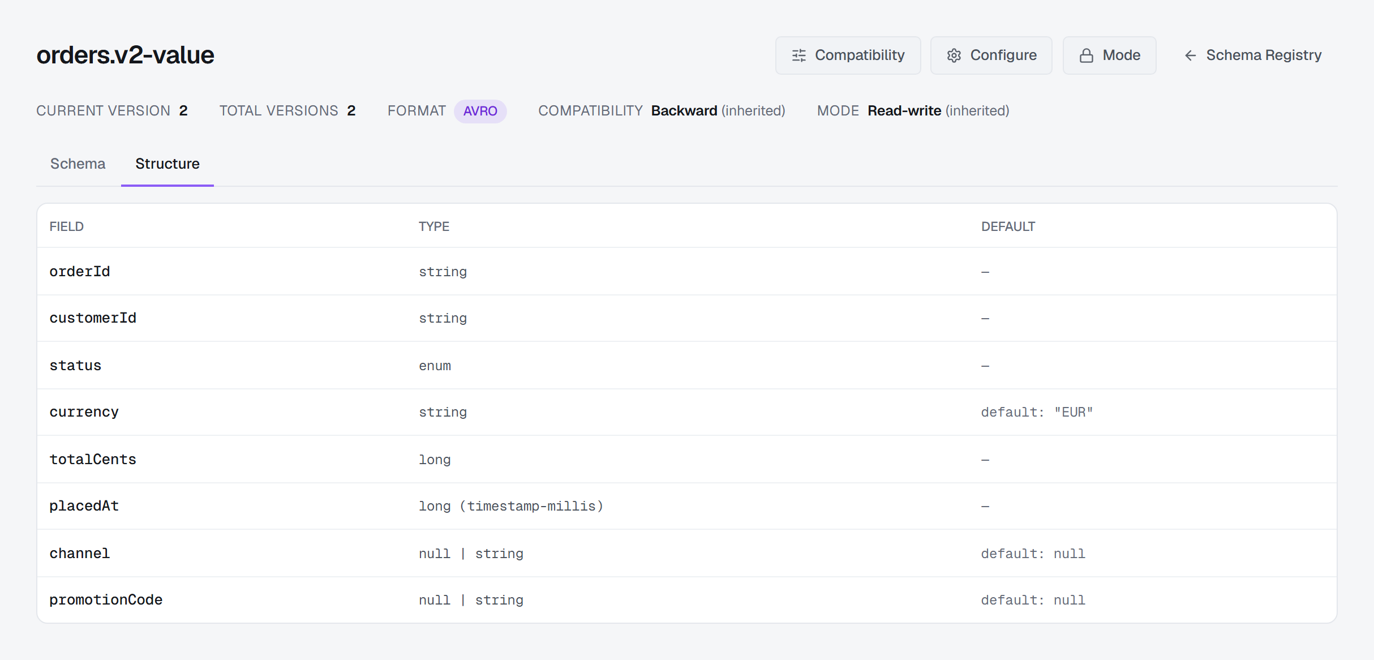This screenshot has height=660, width=1374.
Task: Click default null in promotionCode row
Action: (x=1033, y=600)
